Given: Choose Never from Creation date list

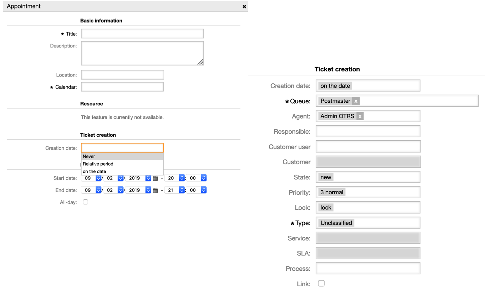Looking at the screenshot, I should [x=122, y=157].
